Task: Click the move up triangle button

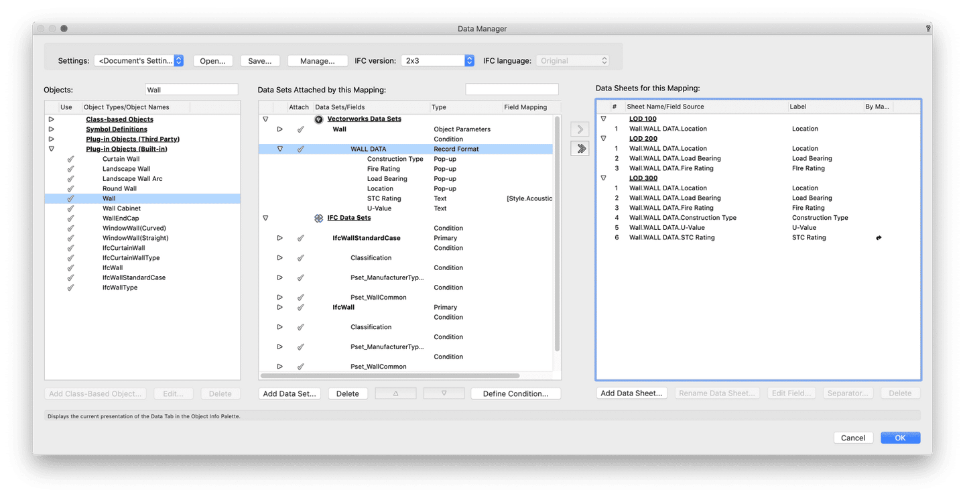Action: (x=395, y=393)
